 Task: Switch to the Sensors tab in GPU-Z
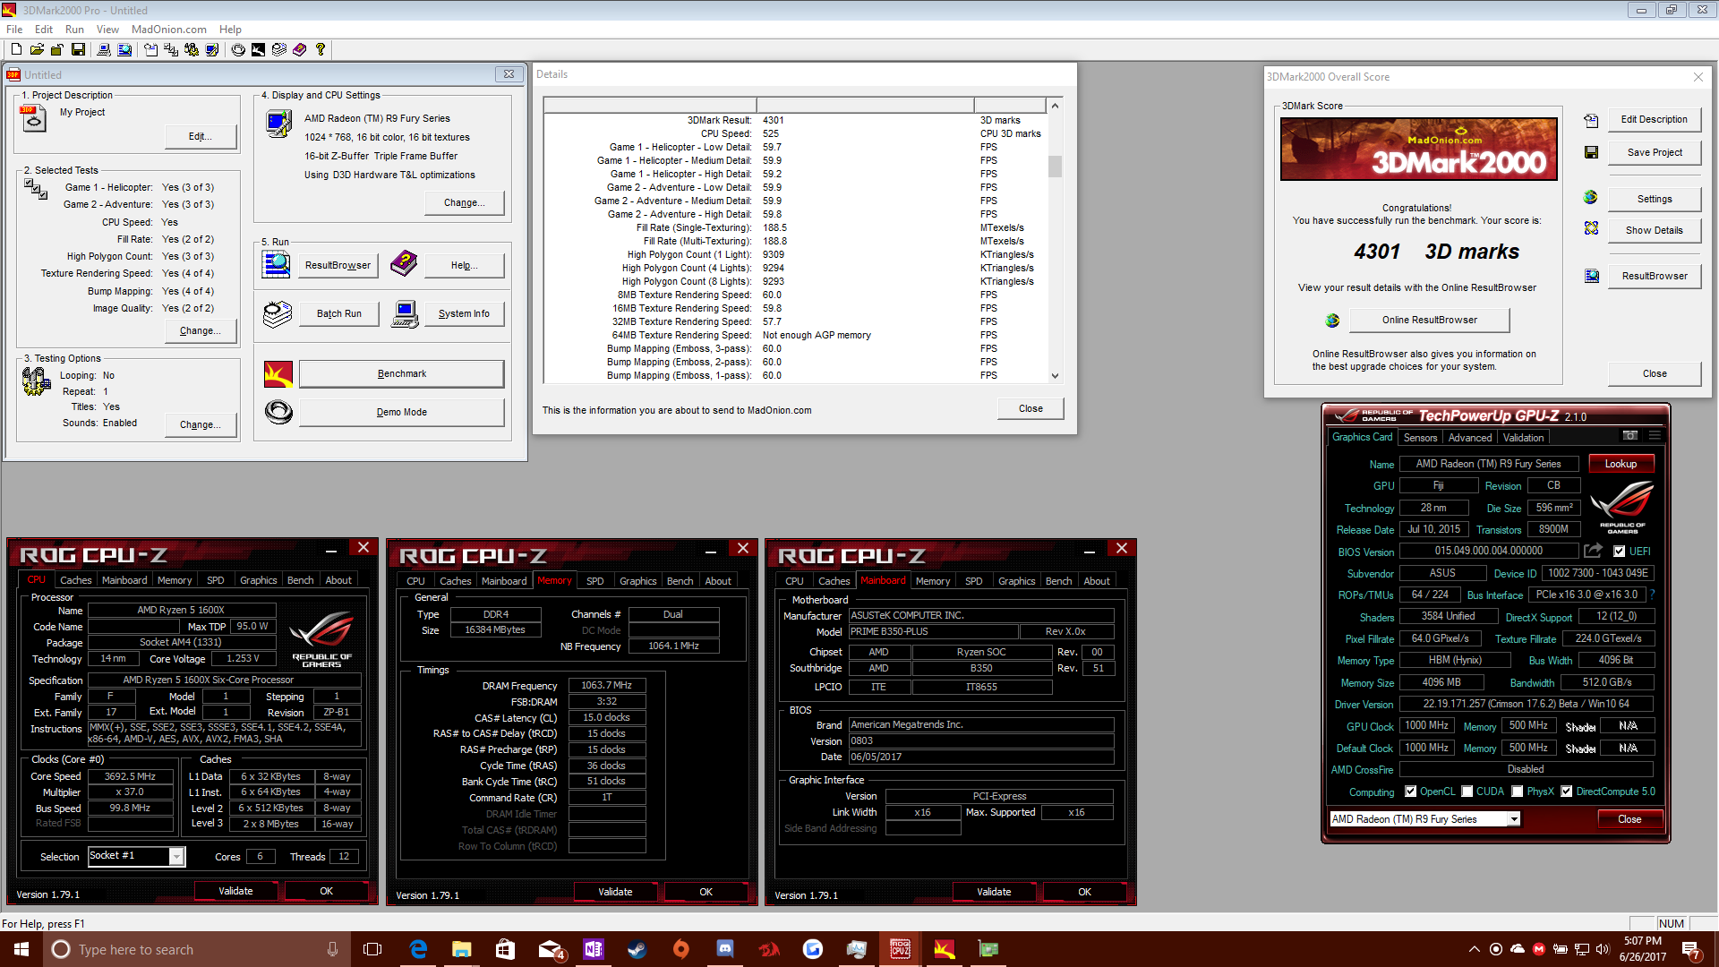pos(1420,438)
